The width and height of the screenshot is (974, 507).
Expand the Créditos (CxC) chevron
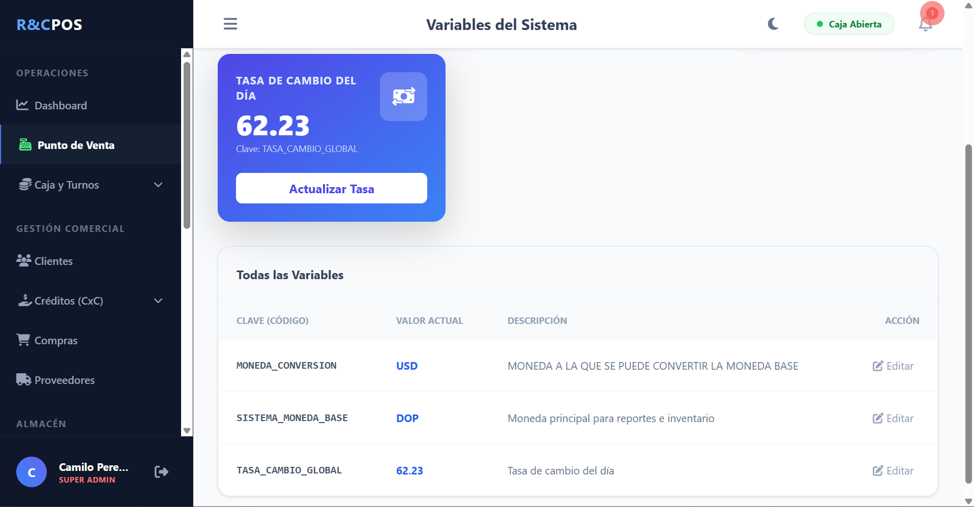click(x=158, y=301)
